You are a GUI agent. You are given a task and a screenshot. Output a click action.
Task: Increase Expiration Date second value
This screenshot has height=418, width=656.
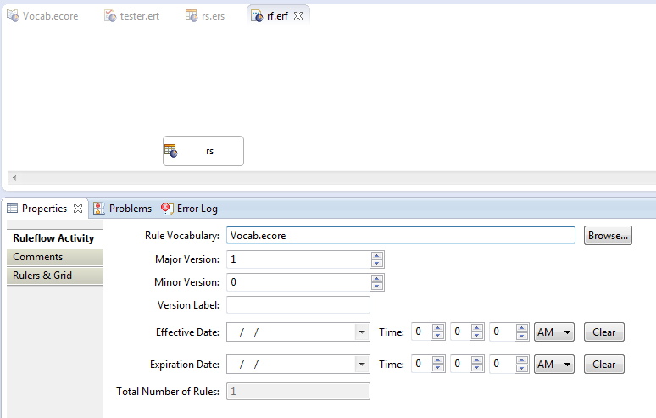click(522, 360)
